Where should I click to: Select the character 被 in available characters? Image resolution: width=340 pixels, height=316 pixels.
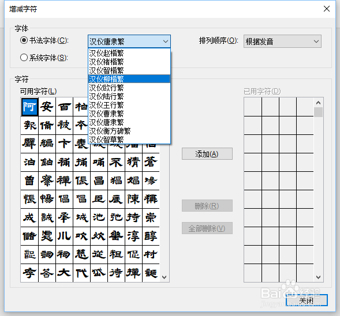click(65, 125)
